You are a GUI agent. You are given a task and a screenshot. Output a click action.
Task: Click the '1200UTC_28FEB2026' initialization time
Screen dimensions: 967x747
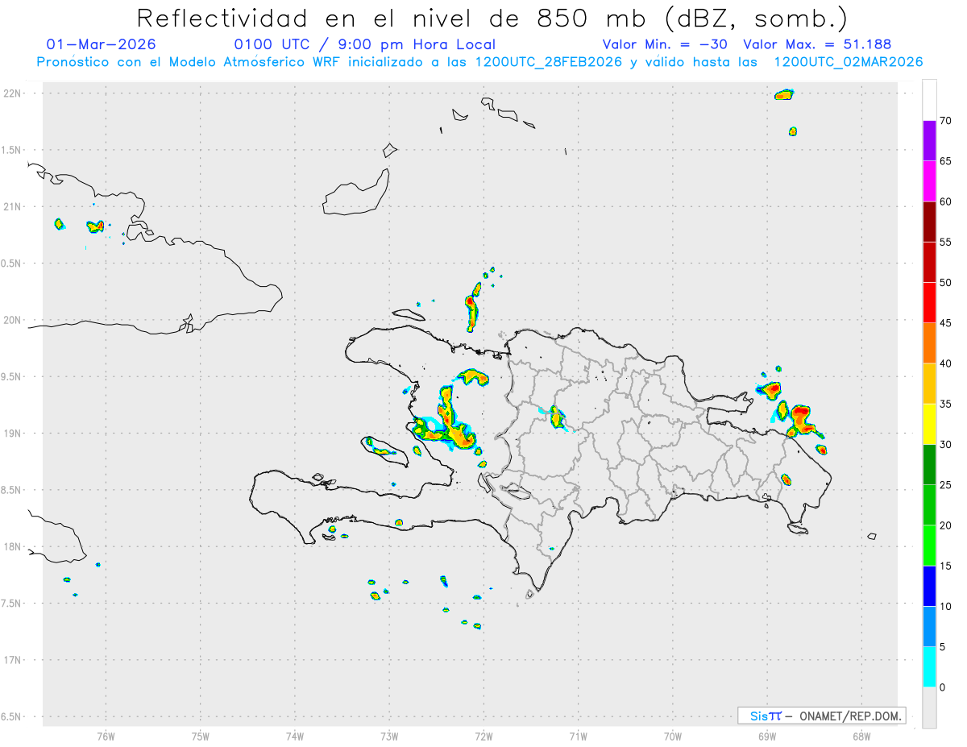coord(548,62)
